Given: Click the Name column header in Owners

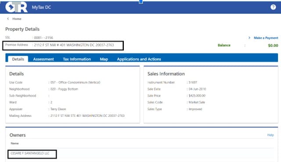Looking at the screenshot, I should coord(14,144).
